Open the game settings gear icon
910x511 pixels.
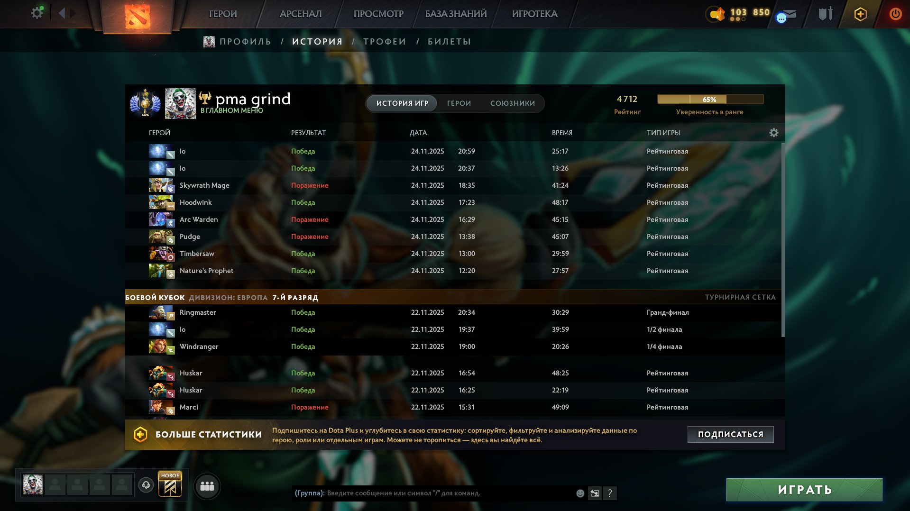(x=37, y=13)
